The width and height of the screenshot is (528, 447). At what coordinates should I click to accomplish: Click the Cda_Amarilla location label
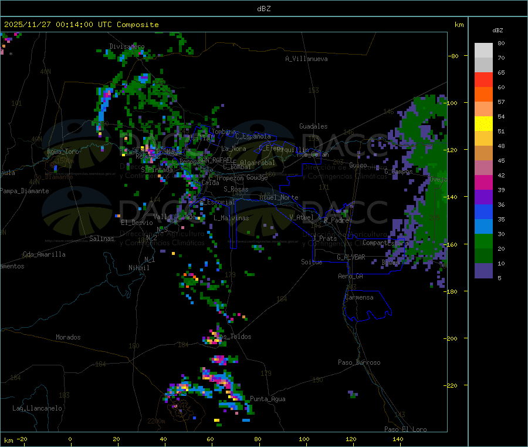(x=44, y=254)
